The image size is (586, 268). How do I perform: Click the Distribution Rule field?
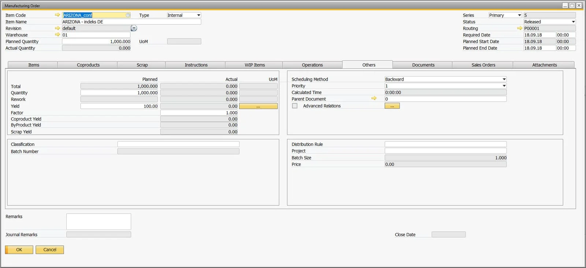point(445,144)
